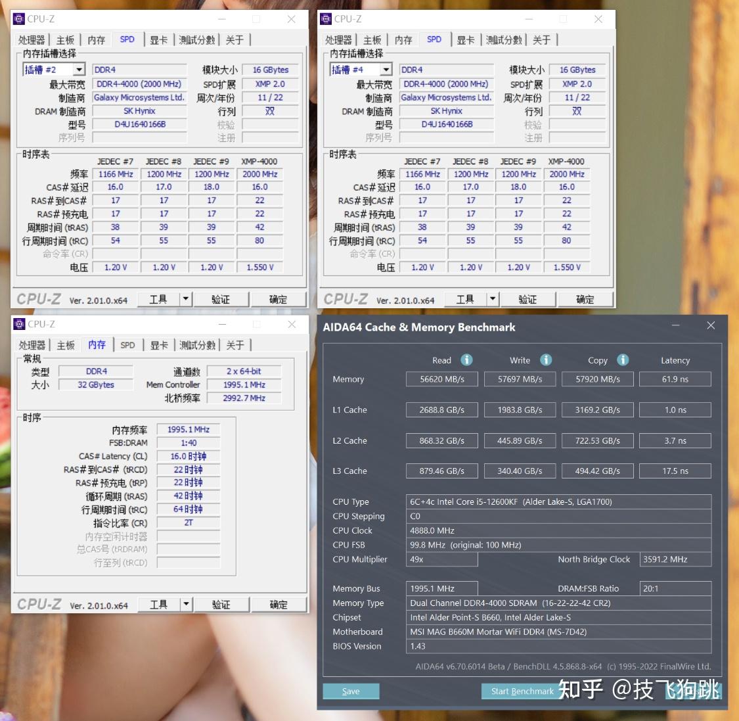Click 指令比率 (CR) value 2T
739x721 pixels.
(189, 523)
